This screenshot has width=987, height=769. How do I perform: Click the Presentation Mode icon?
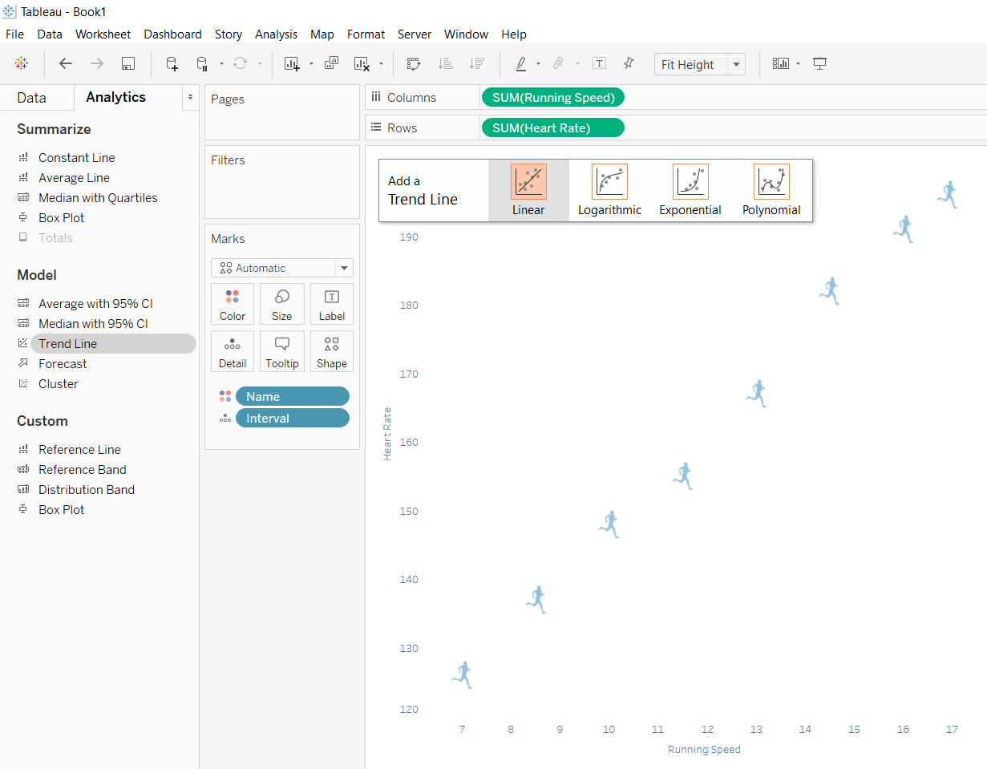click(819, 64)
